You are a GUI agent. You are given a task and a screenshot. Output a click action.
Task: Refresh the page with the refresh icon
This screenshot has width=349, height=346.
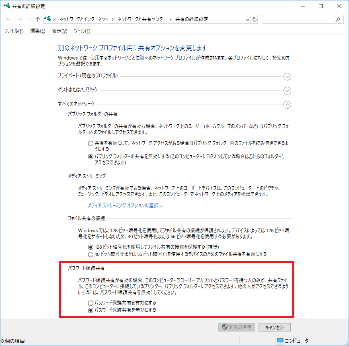(x=255, y=20)
